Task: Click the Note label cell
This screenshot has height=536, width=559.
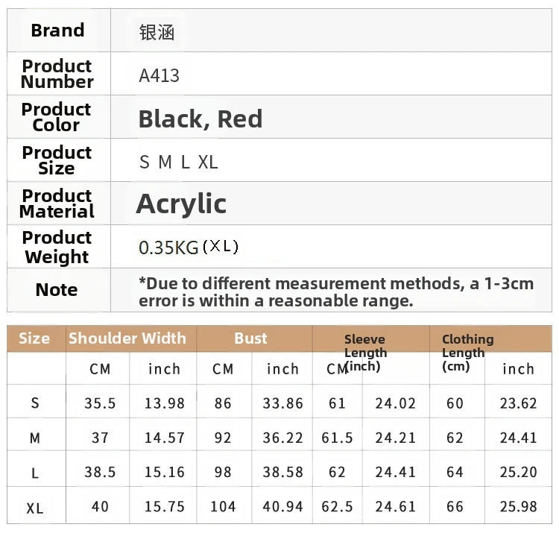Action: 57,290
